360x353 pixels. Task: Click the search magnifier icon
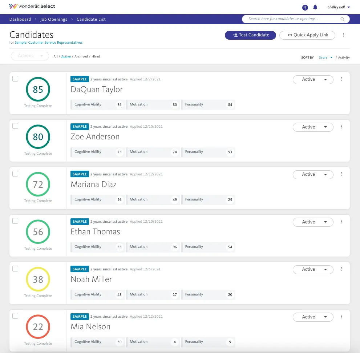pyautogui.click(x=342, y=19)
